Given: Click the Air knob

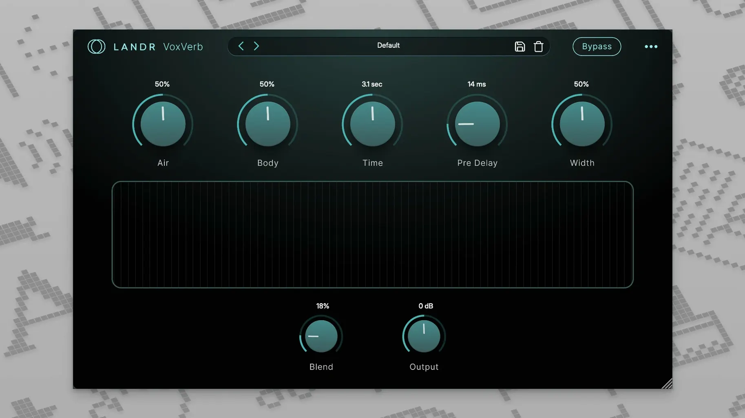Looking at the screenshot, I should pyautogui.click(x=163, y=123).
